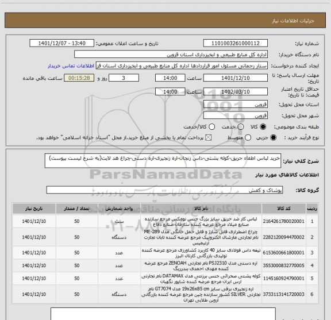This screenshot has height=320, width=331.
Task: Select the کالا radio button
Action: (x=263, y=127)
